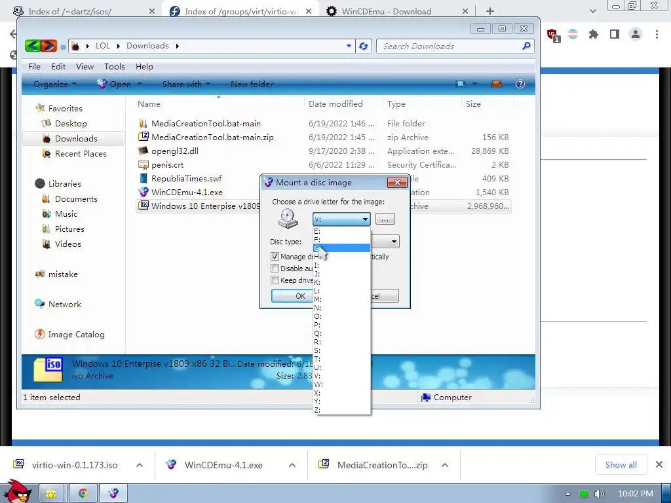Image resolution: width=671 pixels, height=503 pixels.
Task: Click Share with in toolbar
Action: coord(185,84)
